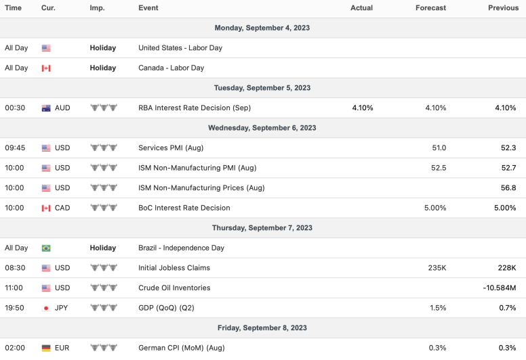Open the Services PMI (Aug) event
526x360 pixels.
point(171,148)
